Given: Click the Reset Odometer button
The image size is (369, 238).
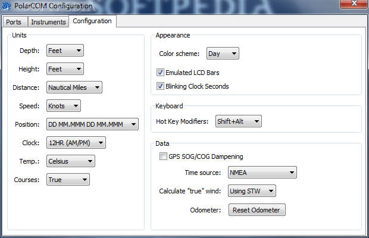Looking at the screenshot, I should (x=257, y=210).
